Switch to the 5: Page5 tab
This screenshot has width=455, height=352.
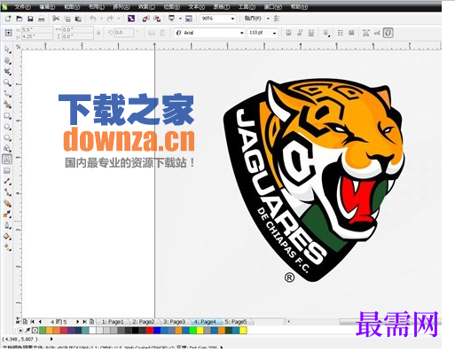(x=236, y=322)
